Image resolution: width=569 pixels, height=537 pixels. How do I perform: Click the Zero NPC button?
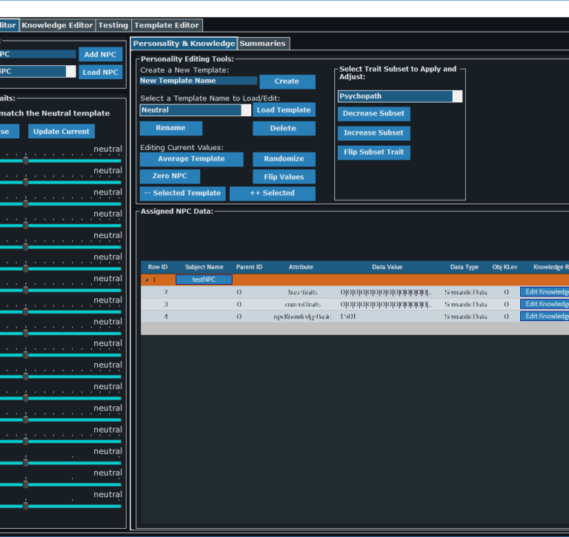pyautogui.click(x=170, y=177)
